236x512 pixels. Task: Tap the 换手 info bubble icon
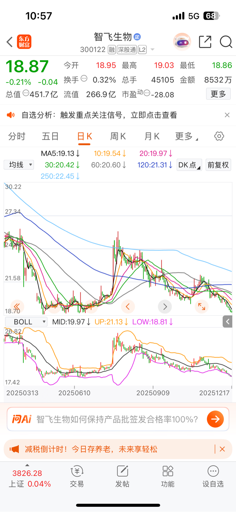tap(84, 79)
